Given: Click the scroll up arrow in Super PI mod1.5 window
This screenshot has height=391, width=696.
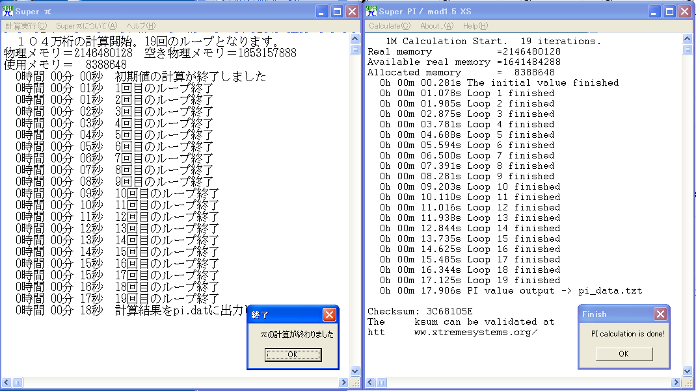Looking at the screenshot, I should pyautogui.click(x=688, y=38).
